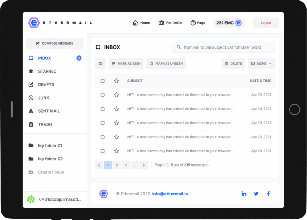This screenshot has height=220, width=307.
Task: Click the Junk ban icon
Action: (31, 98)
